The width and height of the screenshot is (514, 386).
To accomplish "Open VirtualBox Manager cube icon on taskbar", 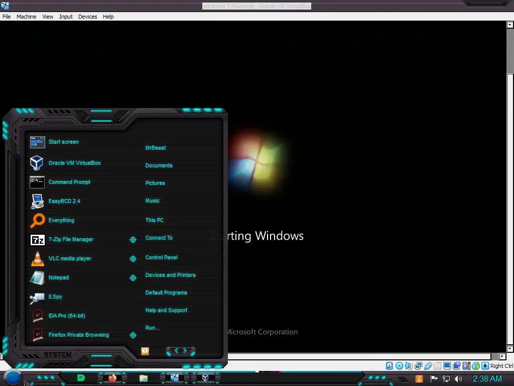I will point(205,378).
